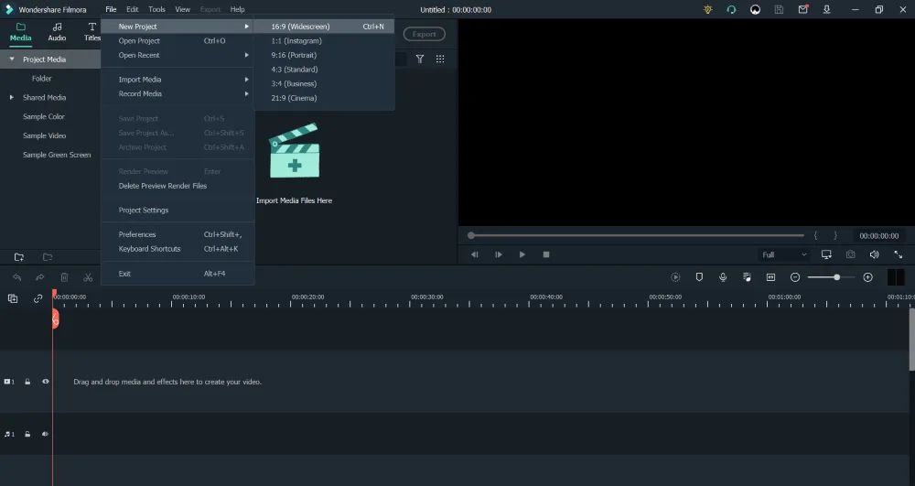The height and width of the screenshot is (486, 915).
Task: Take a snapshot with camera icon
Action: point(851,254)
